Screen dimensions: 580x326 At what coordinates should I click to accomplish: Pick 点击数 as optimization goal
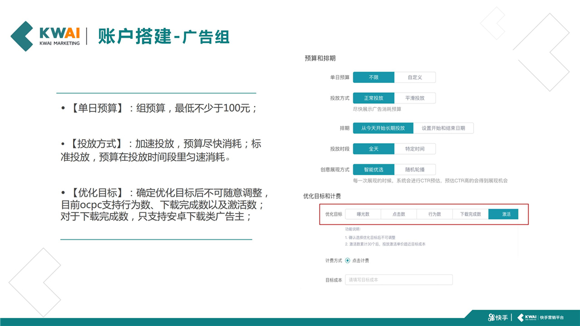(x=399, y=214)
